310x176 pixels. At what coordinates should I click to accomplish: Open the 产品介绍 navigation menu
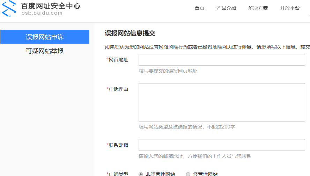point(226,8)
